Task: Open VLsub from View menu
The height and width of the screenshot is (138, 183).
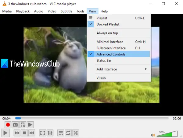Action: coord(119,78)
